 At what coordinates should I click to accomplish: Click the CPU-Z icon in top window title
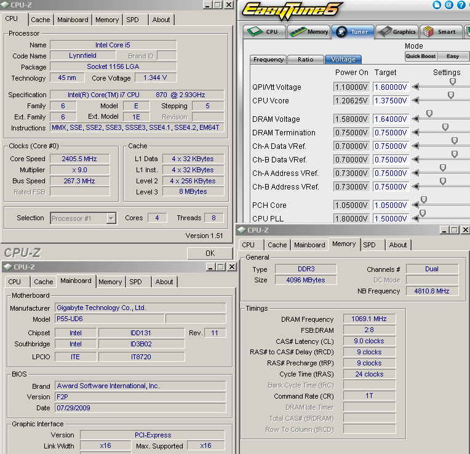tap(5, 5)
